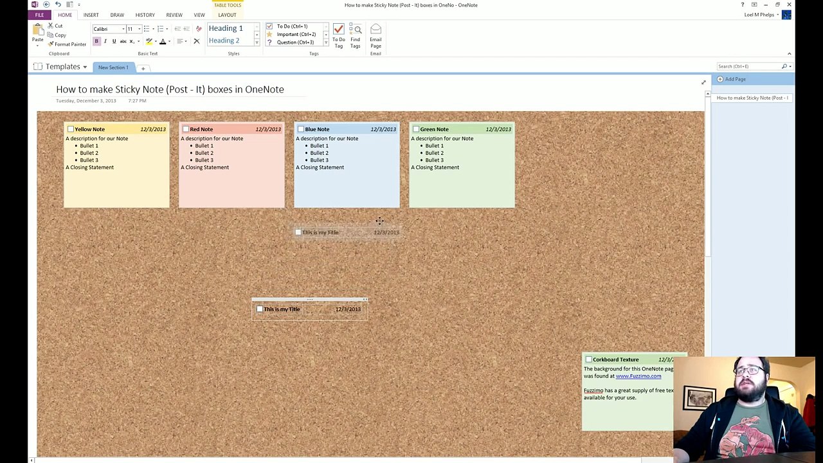Open the font color dropdown arrow
The image size is (823, 463).
pos(169,41)
